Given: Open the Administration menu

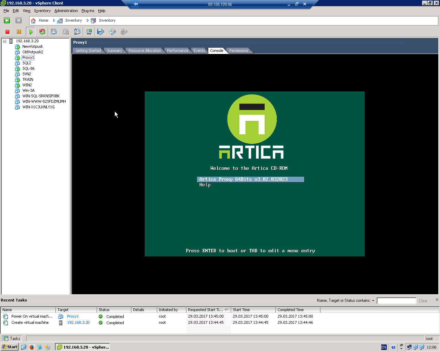Looking at the screenshot, I should click(66, 11).
